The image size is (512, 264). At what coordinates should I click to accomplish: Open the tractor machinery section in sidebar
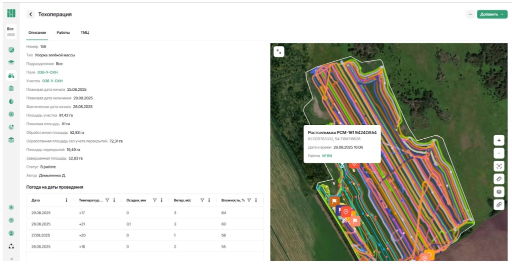pos(11,76)
